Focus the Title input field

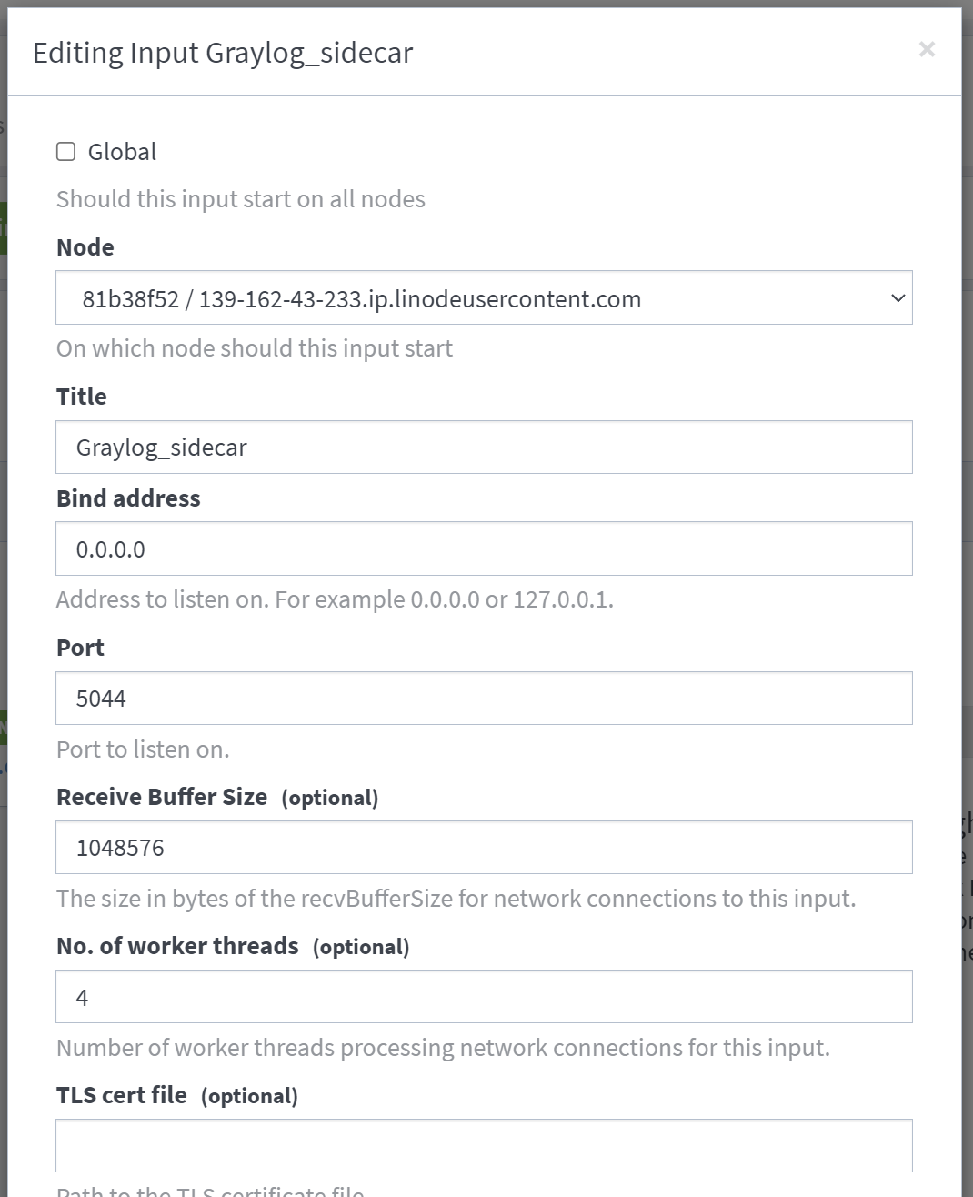pyautogui.click(x=484, y=448)
